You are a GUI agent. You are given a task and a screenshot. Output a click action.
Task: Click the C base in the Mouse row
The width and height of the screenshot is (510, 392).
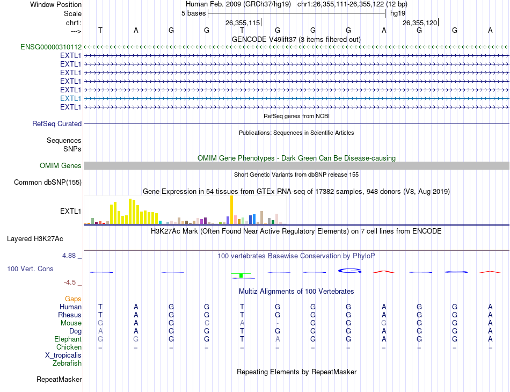pyautogui.click(x=207, y=323)
